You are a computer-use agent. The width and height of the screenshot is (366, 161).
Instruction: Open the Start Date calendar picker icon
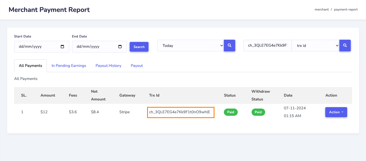coord(62,47)
